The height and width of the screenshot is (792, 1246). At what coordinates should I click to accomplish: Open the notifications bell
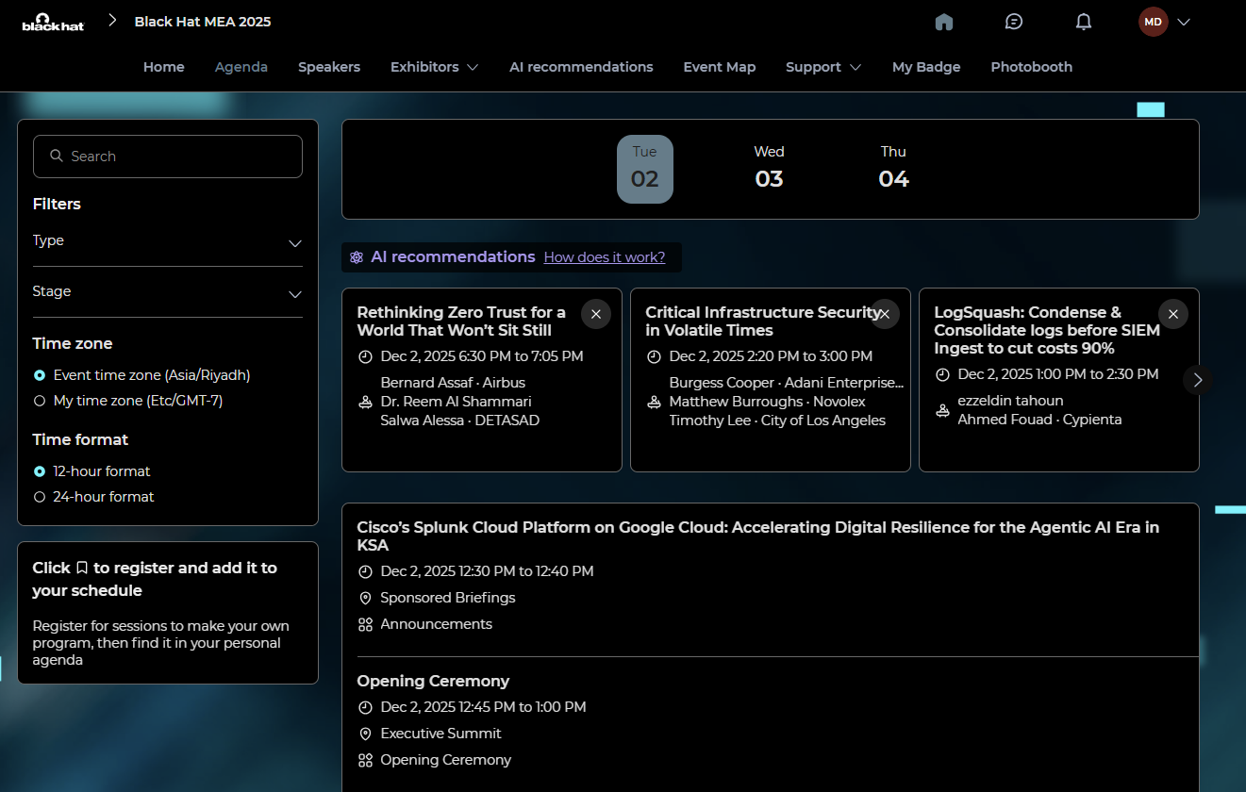click(1084, 22)
